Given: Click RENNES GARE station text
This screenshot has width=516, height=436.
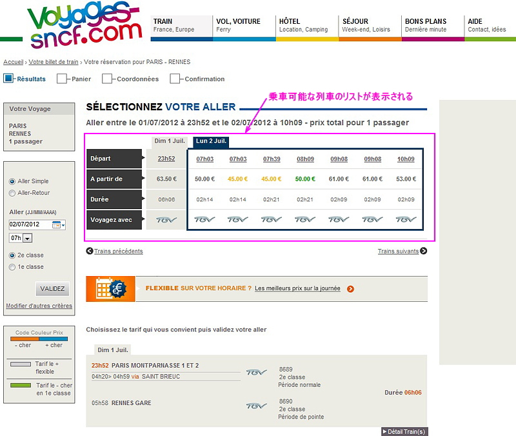Looking at the screenshot, I should pyautogui.click(x=132, y=403).
